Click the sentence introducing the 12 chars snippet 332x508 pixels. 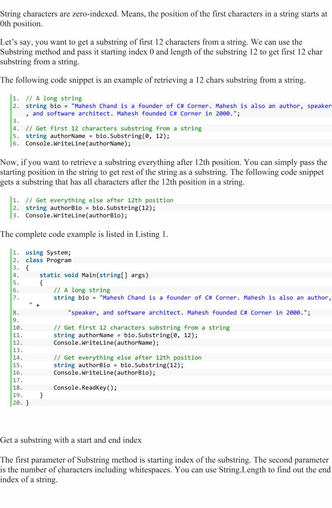pos(153,80)
